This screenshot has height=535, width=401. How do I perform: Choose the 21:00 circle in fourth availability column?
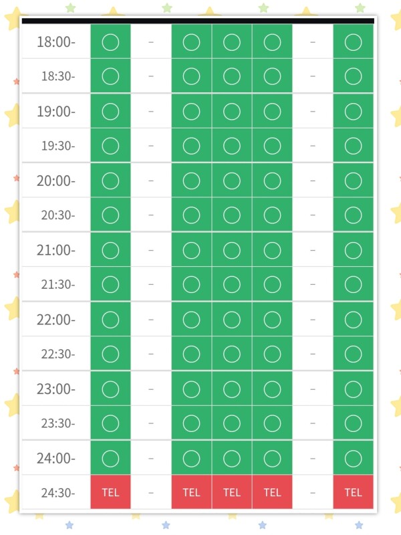232,250
